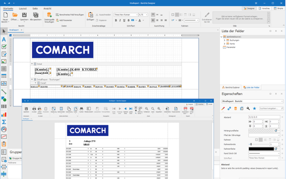Toggle justify text alignment
Viewport: 287px width, 179px height.
[x=166, y=20]
